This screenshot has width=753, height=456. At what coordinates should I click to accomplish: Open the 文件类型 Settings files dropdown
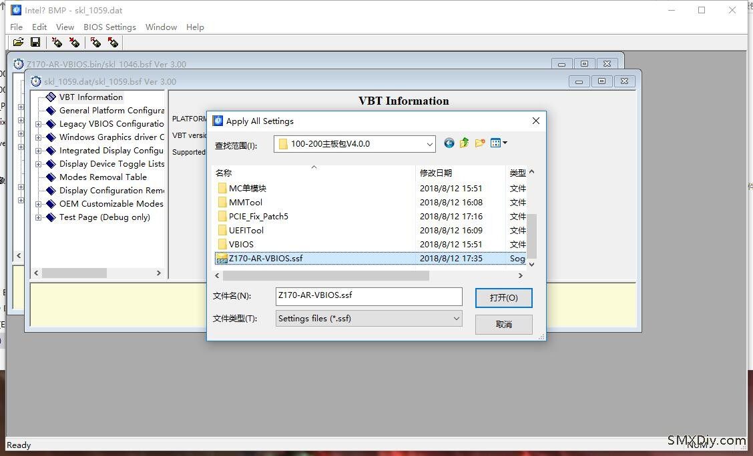(x=456, y=319)
